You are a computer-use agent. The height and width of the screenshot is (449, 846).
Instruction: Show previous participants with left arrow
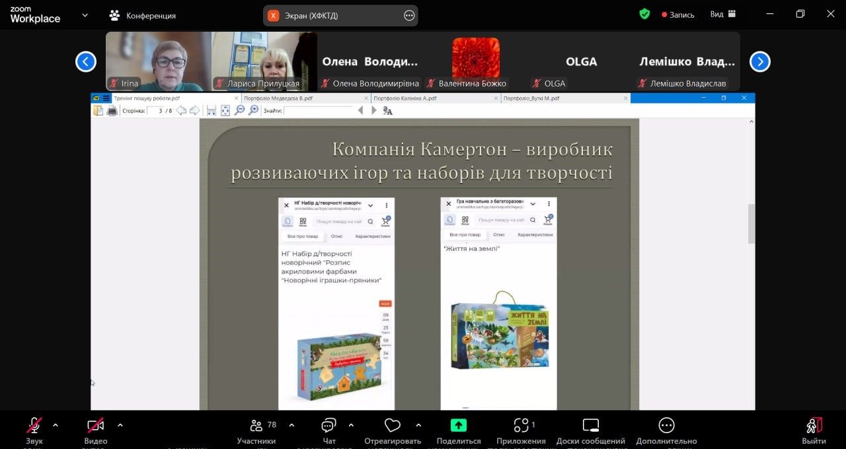tap(86, 61)
